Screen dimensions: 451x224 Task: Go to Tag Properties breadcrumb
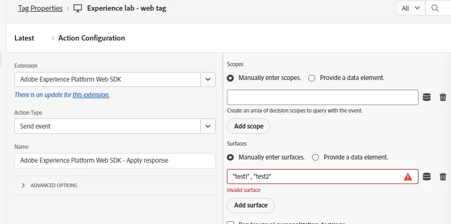click(40, 9)
